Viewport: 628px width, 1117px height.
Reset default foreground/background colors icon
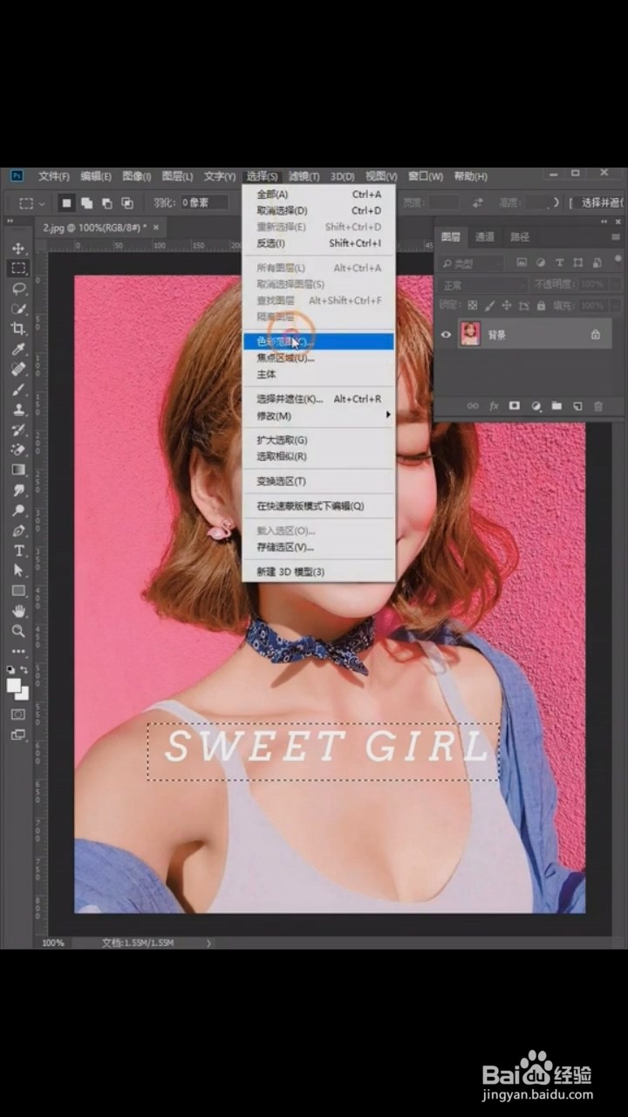(x=11, y=670)
